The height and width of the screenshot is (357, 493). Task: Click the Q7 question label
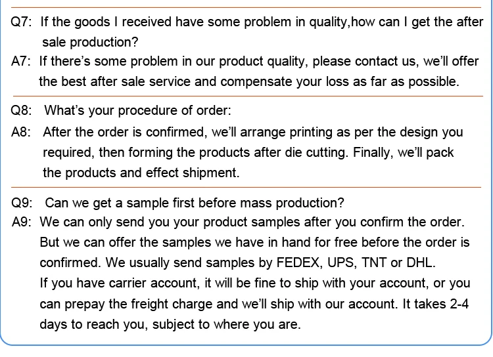point(21,22)
